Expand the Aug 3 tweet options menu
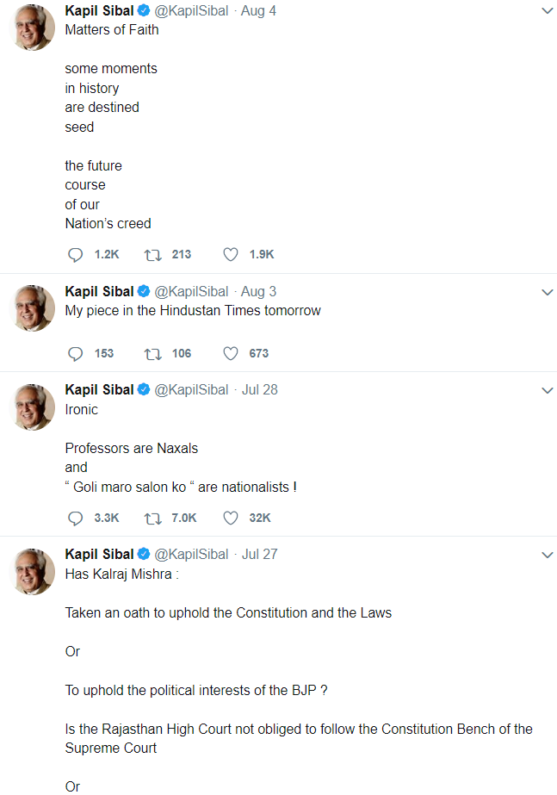The width and height of the screenshot is (557, 795). pyautogui.click(x=547, y=292)
